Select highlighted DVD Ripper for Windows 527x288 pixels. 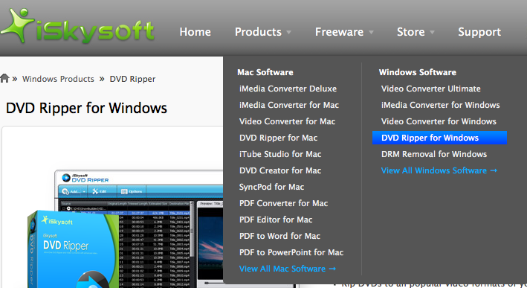pos(439,138)
